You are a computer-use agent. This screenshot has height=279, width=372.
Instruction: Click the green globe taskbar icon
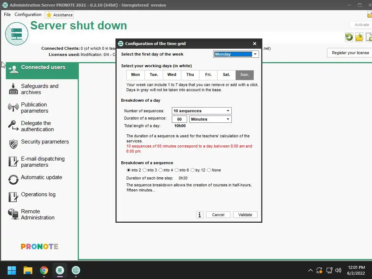(76, 270)
